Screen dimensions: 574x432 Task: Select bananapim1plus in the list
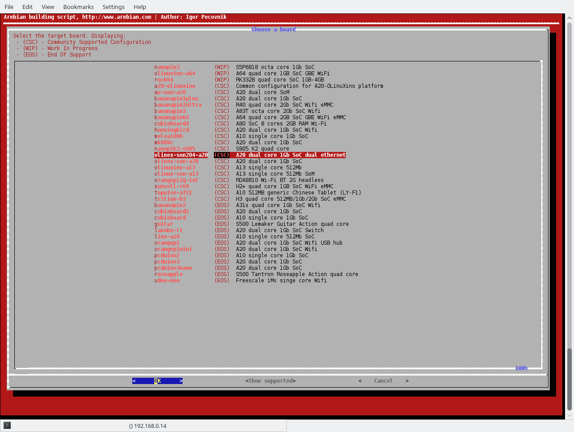coord(228,99)
